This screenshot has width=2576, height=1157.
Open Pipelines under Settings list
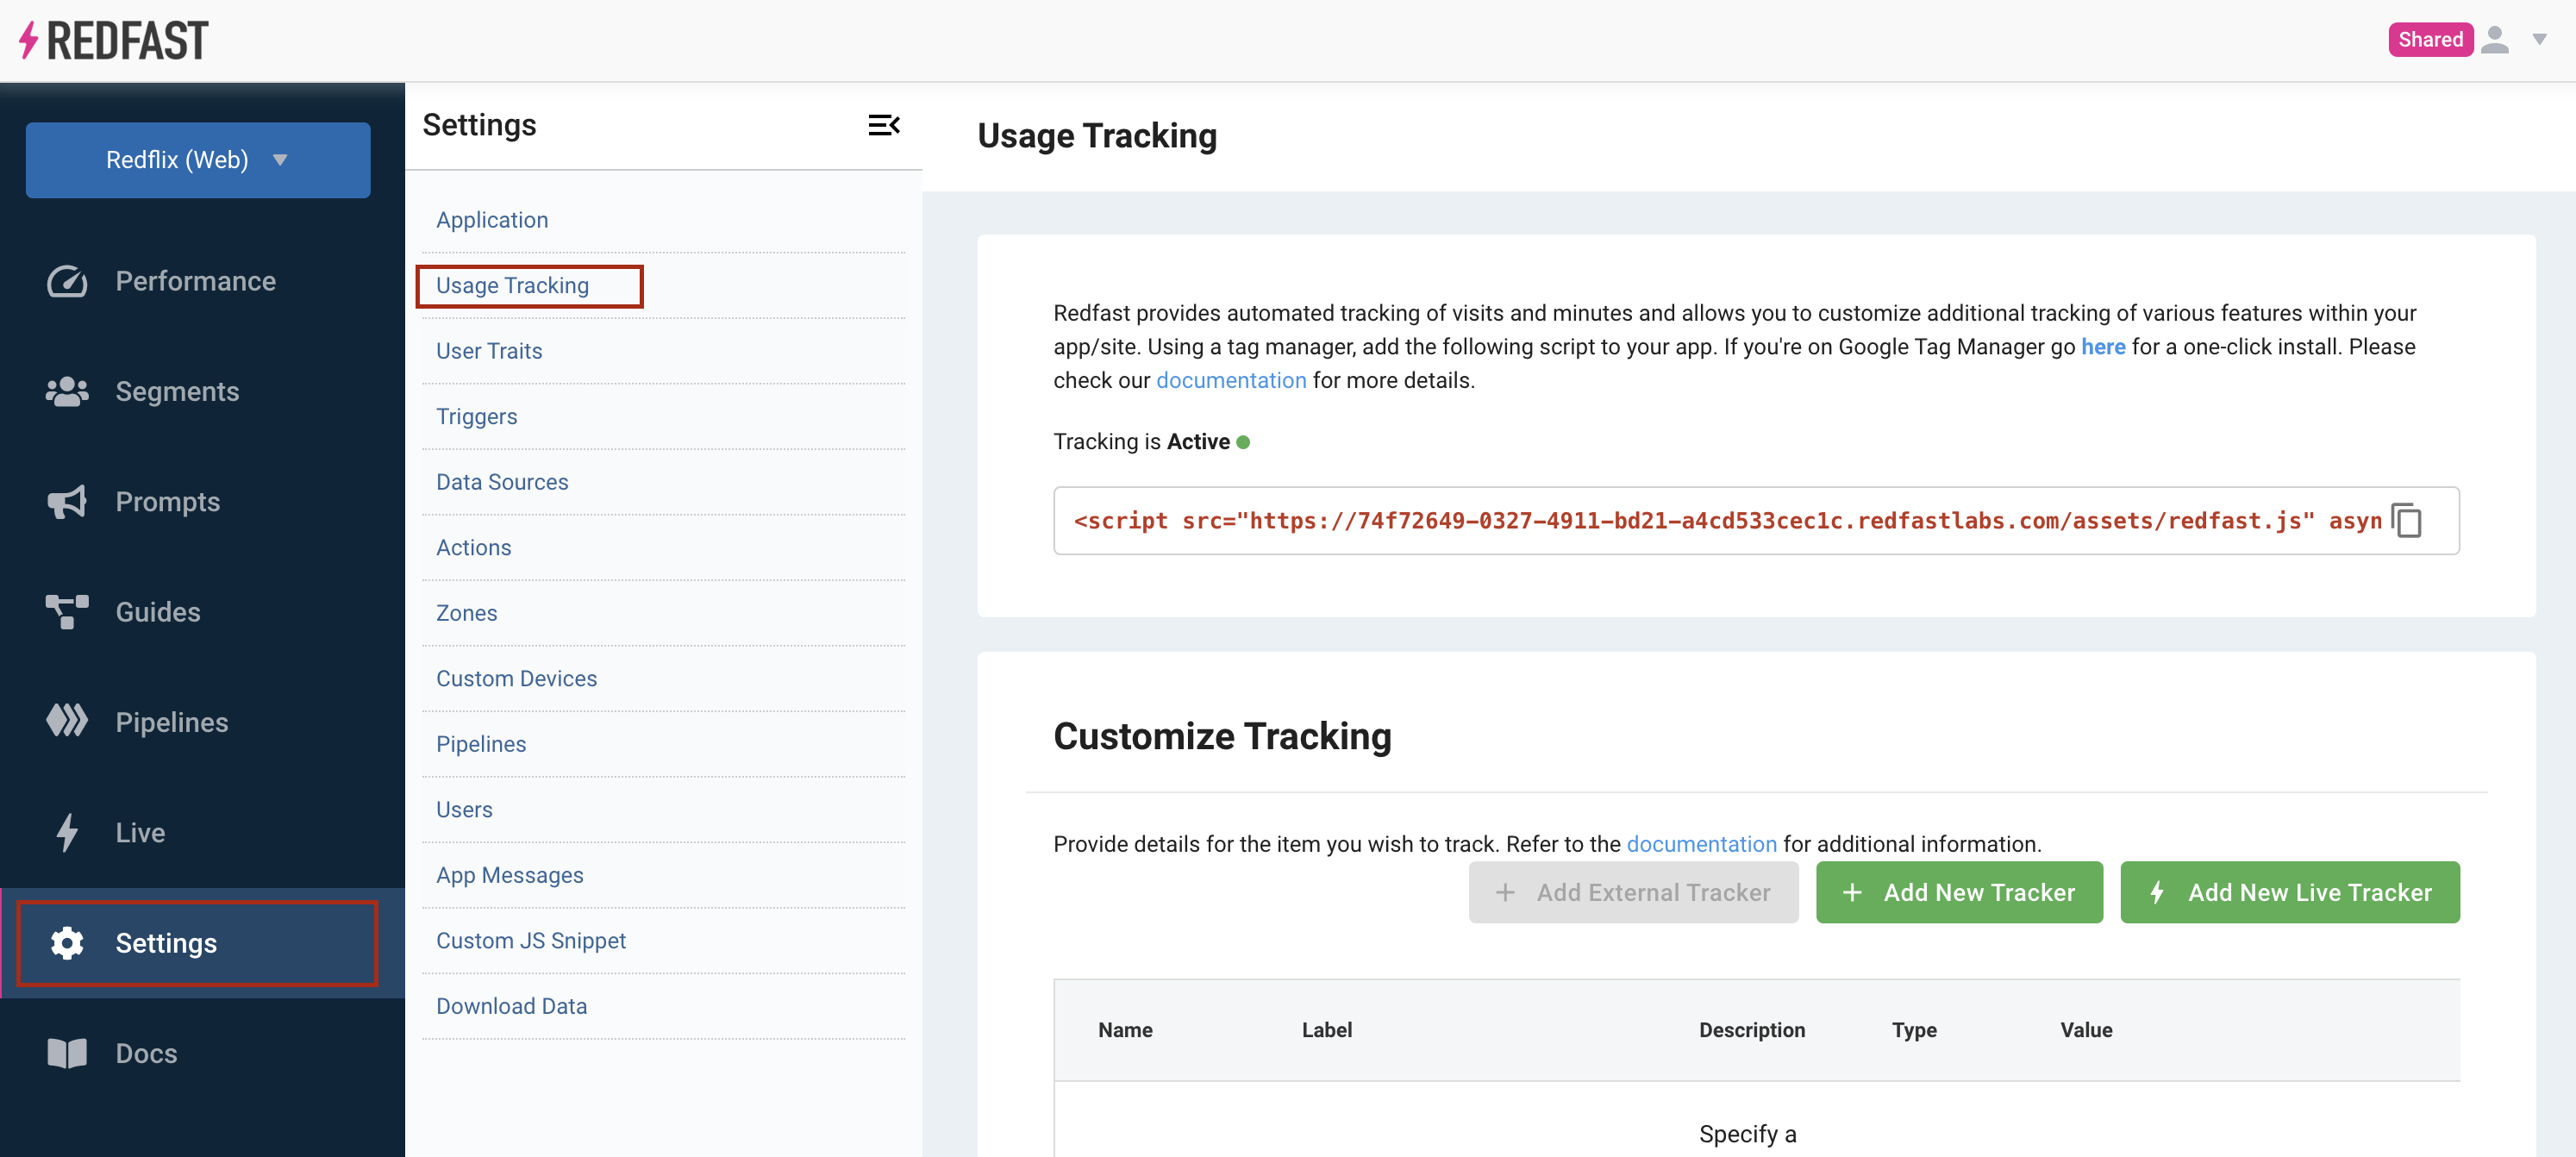[x=481, y=744]
